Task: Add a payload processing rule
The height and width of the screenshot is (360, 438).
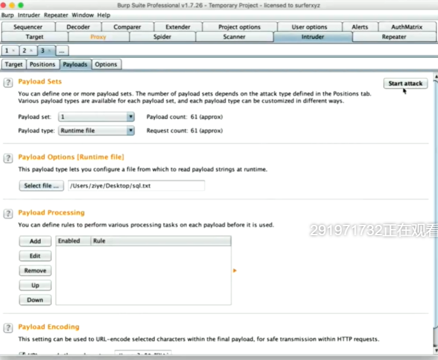Action: [35, 241]
